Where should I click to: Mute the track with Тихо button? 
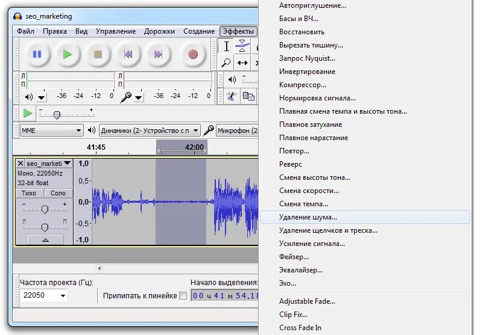[29, 193]
